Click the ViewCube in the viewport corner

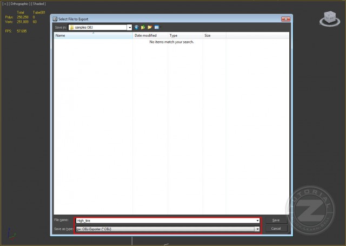[328, 18]
